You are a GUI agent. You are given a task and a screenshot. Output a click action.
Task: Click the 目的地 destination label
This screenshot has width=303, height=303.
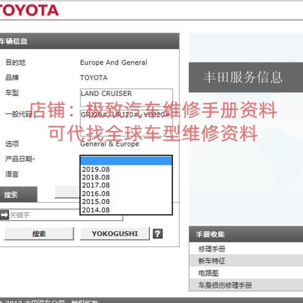pyautogui.click(x=15, y=62)
